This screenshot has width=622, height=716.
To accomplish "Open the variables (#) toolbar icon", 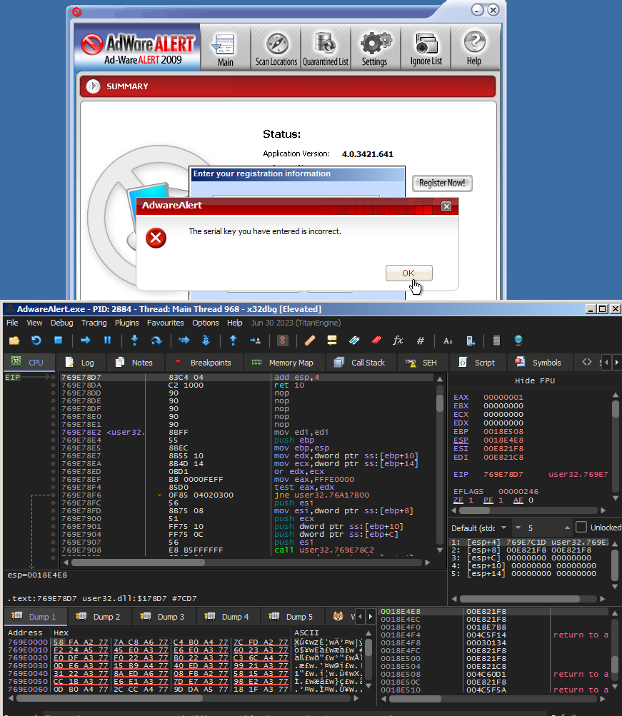I will pos(421,341).
